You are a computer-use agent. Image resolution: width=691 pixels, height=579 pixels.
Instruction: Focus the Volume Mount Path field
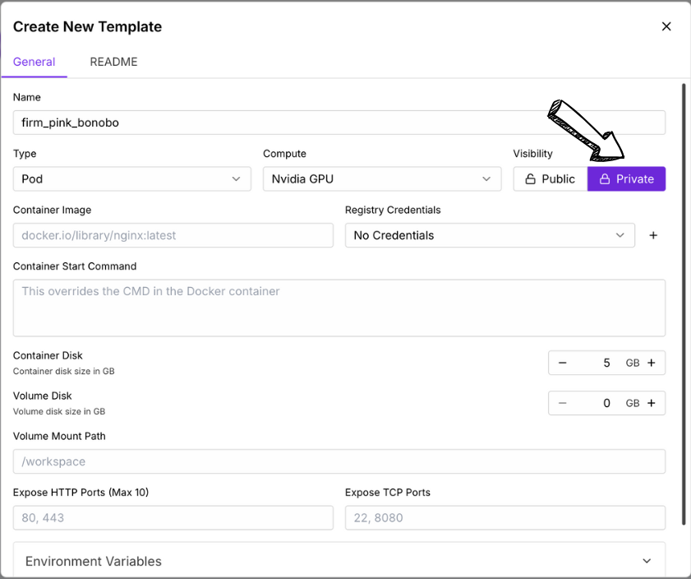click(339, 461)
